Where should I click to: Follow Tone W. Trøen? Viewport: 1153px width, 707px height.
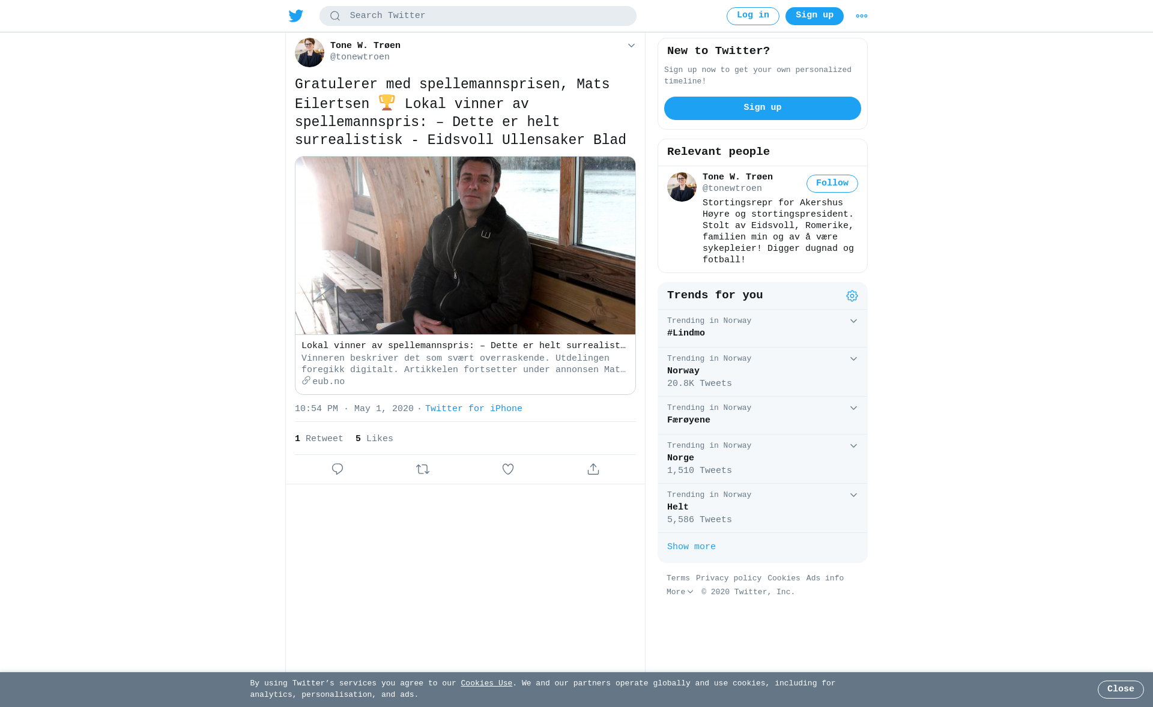coord(832,184)
